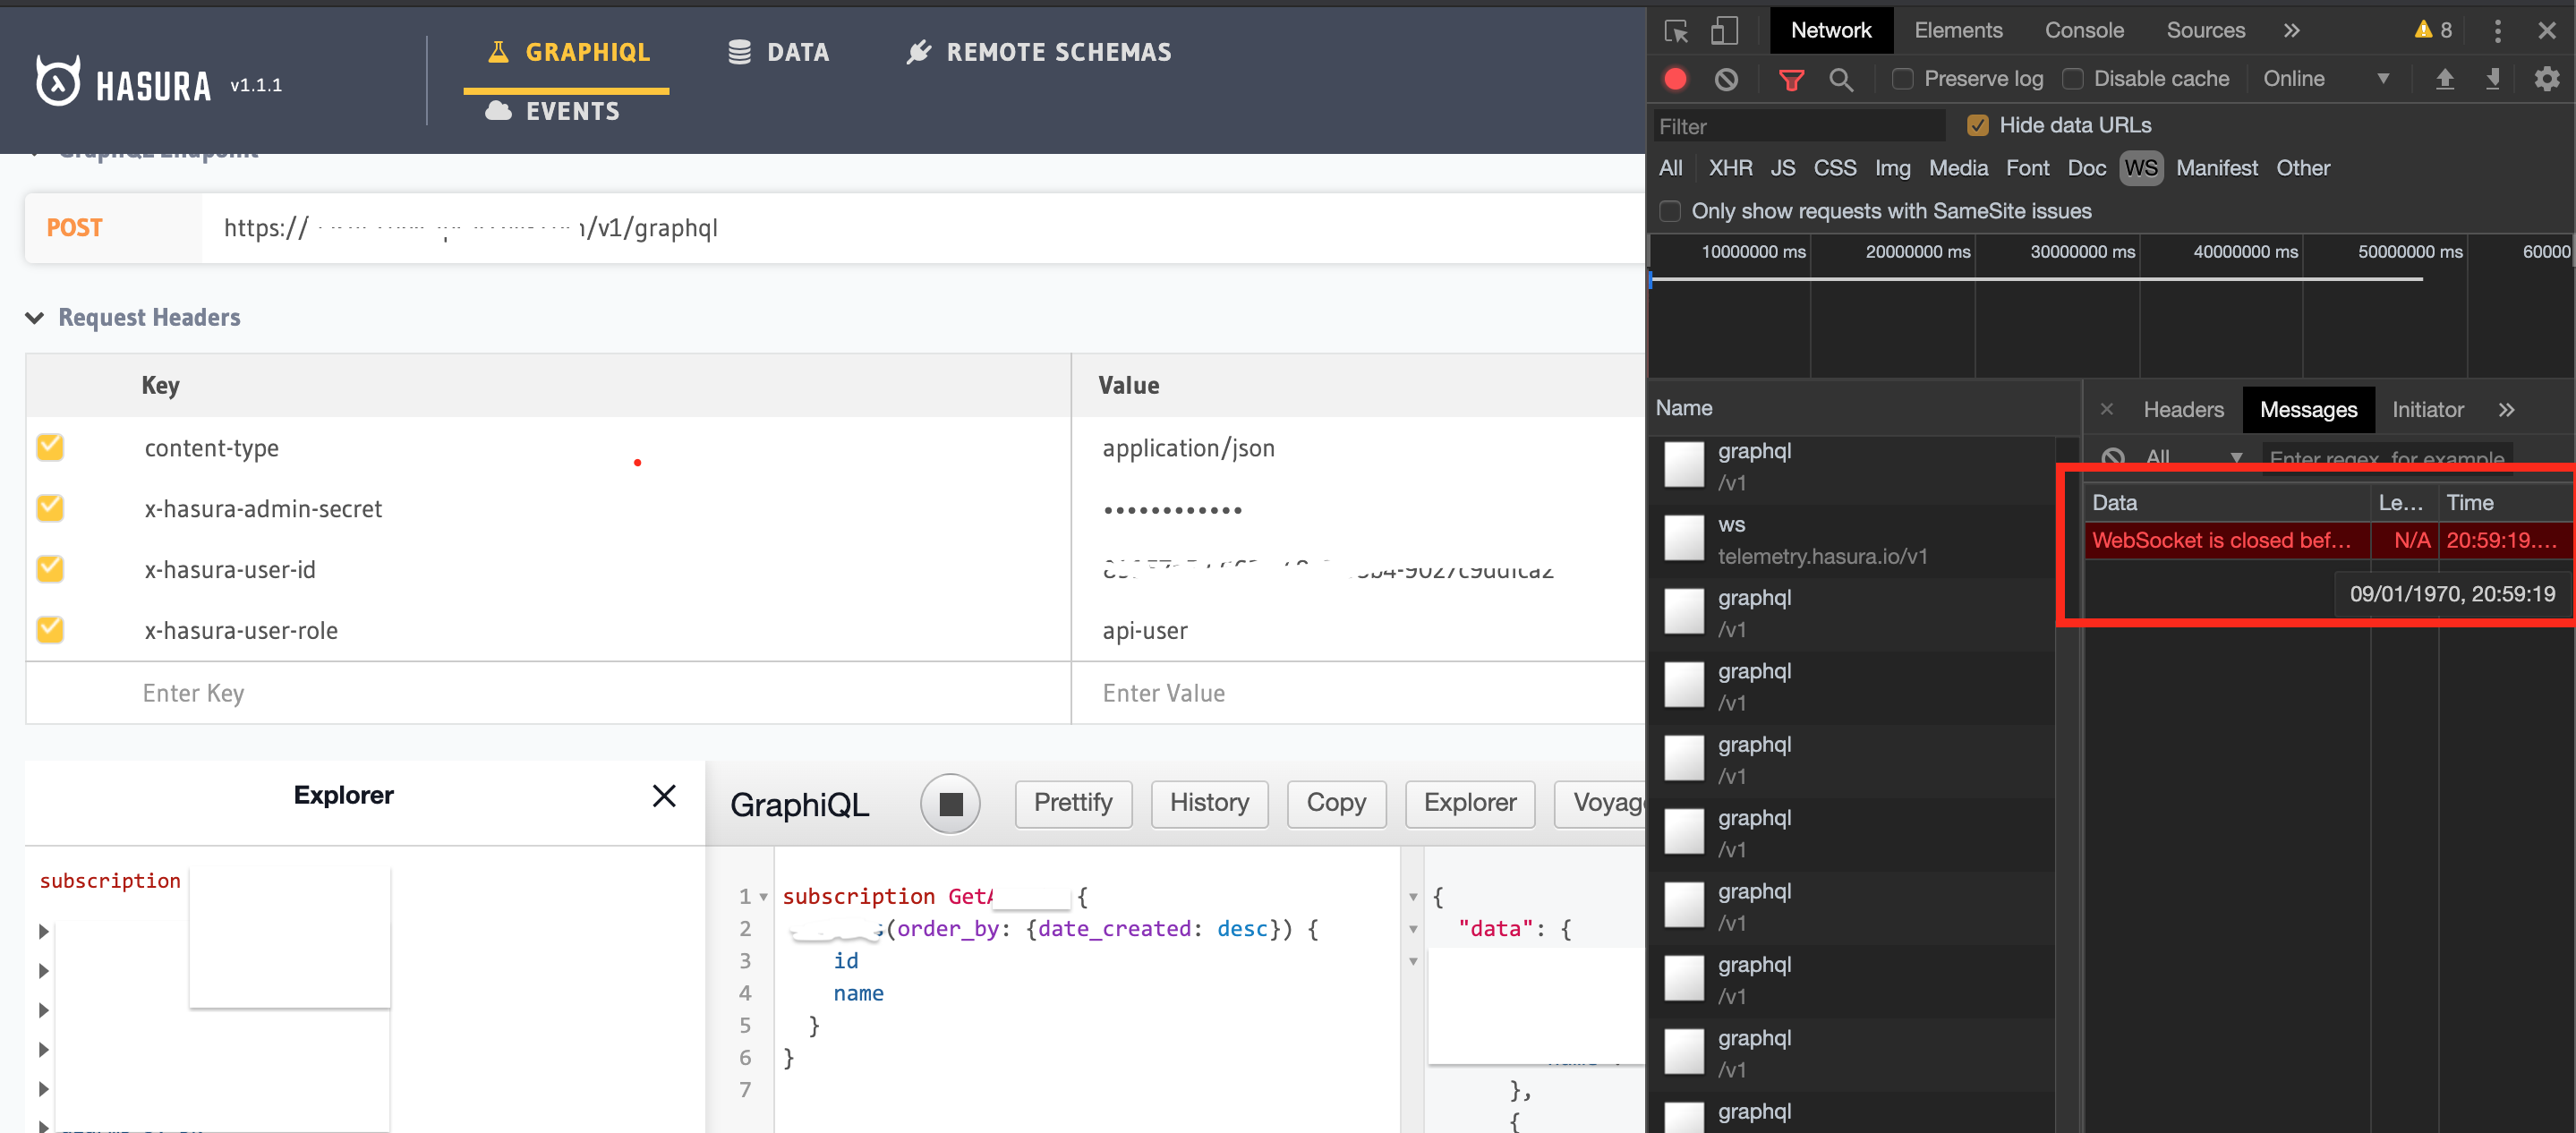This screenshot has width=2576, height=1133.
Task: Uncheck the x-hasura-admin-secret header
Action: [x=50, y=508]
